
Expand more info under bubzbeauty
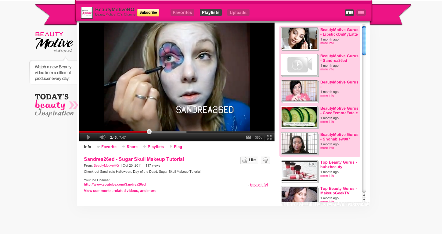pyautogui.click(x=327, y=176)
